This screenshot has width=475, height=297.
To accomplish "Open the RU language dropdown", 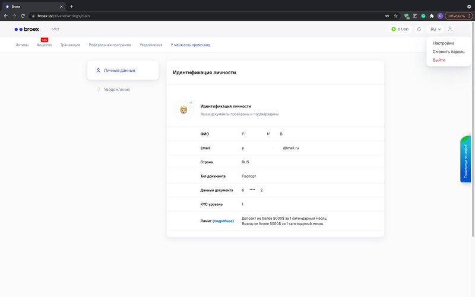I will coord(435,29).
